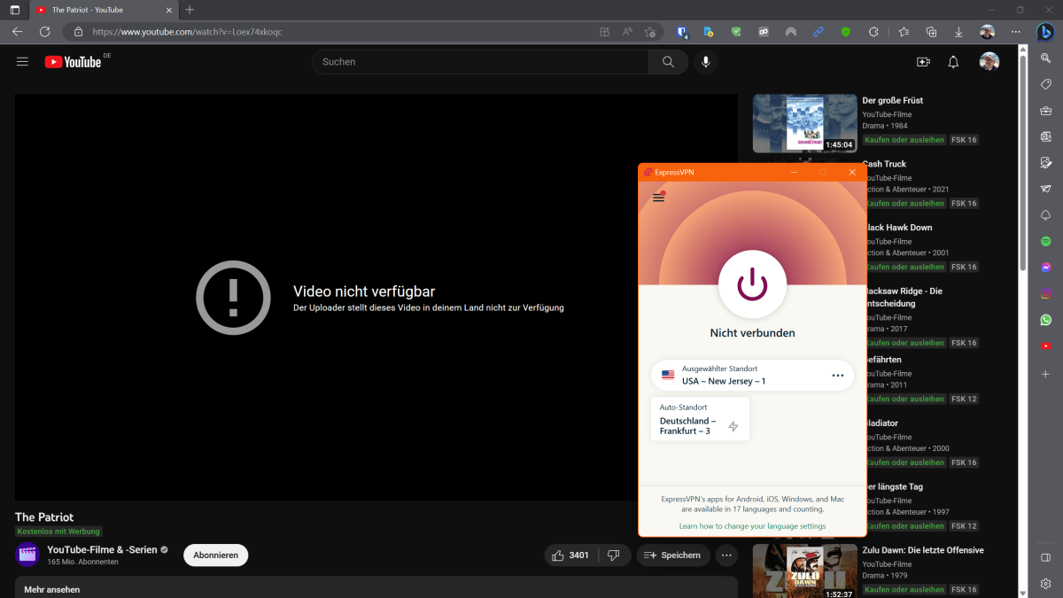1063x598 pixels.
Task: Toggle sidebar visibility panel icon
Action: [1045, 557]
